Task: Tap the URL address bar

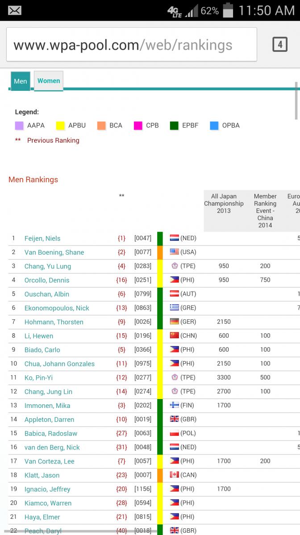Action: pyautogui.click(x=131, y=45)
